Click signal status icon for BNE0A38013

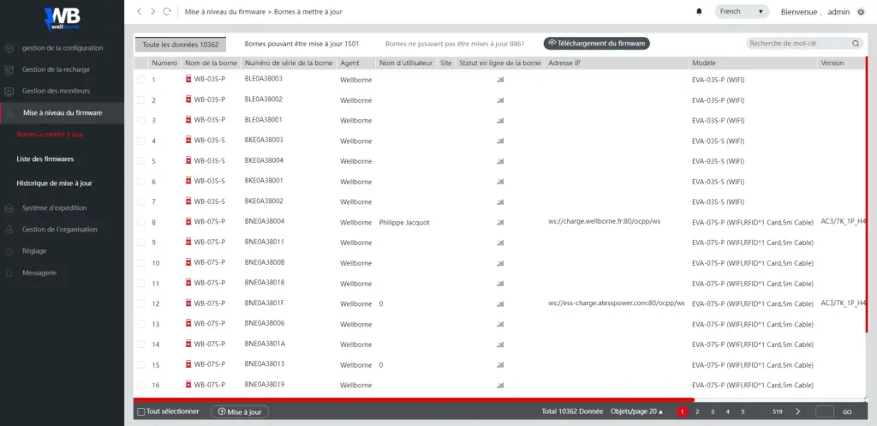coord(500,365)
